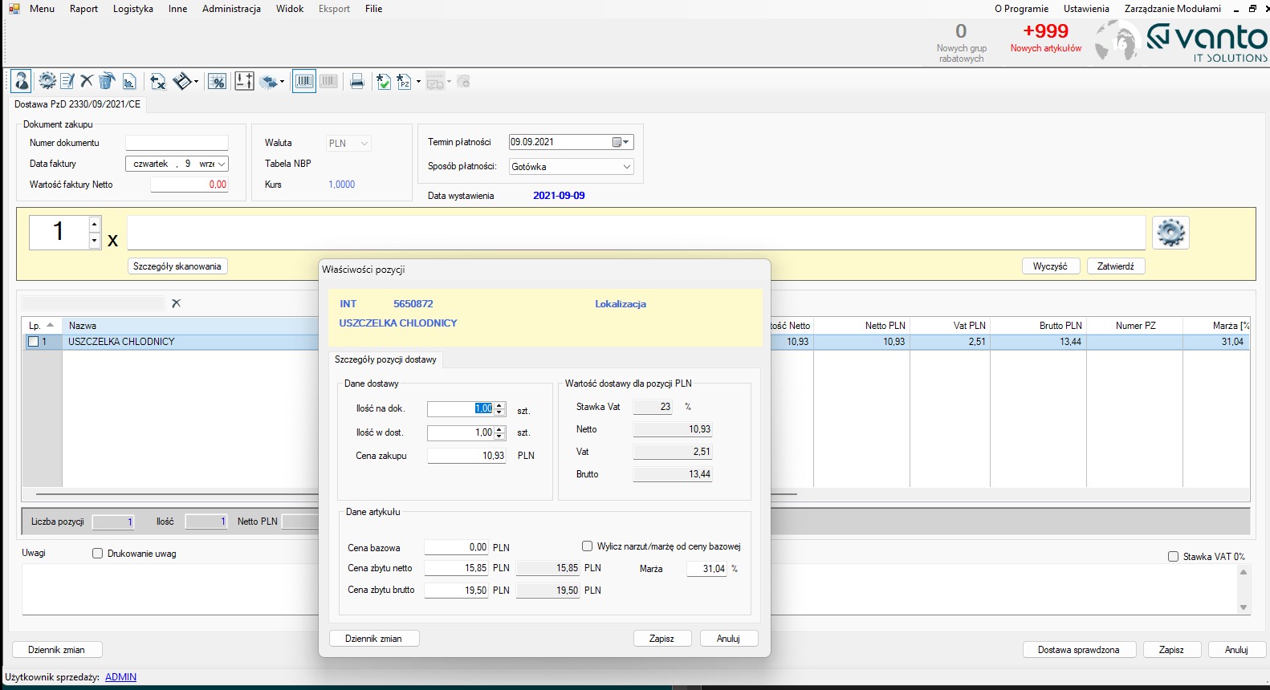Open the Termin płatności date picker

(621, 142)
